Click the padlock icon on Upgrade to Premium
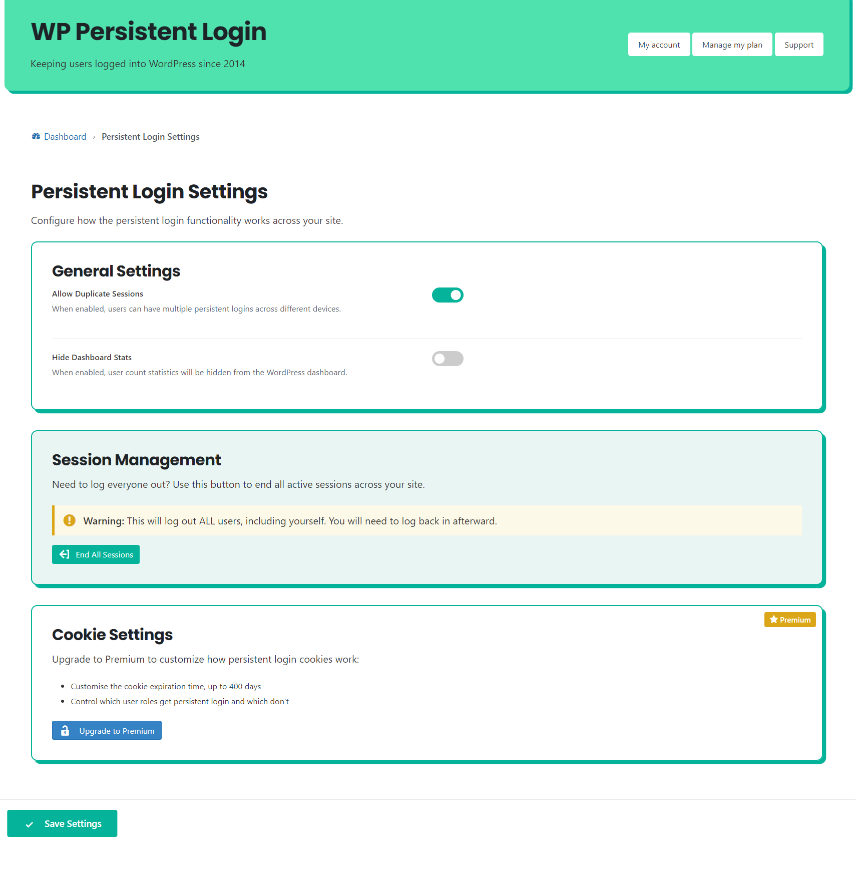Viewport: 857px width, 869px height. (x=65, y=730)
